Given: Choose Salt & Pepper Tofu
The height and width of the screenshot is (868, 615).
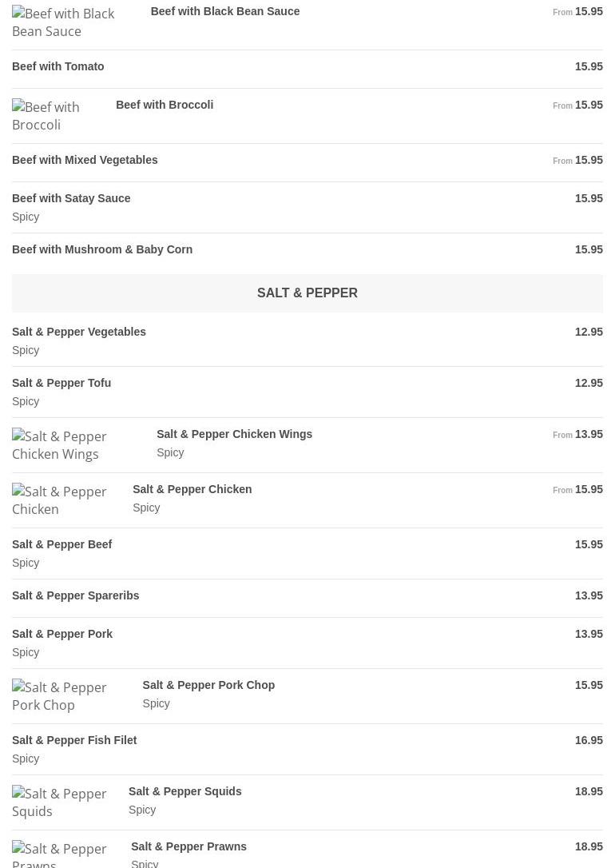Looking at the screenshot, I should [x=307, y=392].
